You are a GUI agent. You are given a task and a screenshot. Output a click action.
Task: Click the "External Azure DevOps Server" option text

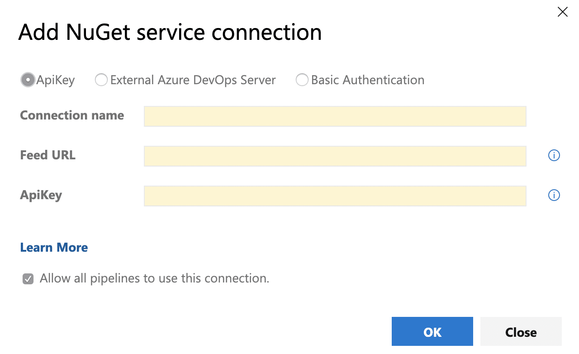point(193,80)
